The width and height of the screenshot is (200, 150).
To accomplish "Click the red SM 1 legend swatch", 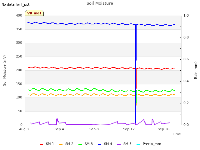I will pos(41,144).
